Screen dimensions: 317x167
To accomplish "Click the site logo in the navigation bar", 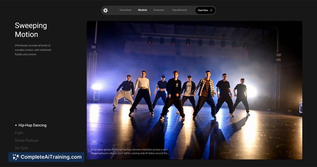I will point(106,10).
